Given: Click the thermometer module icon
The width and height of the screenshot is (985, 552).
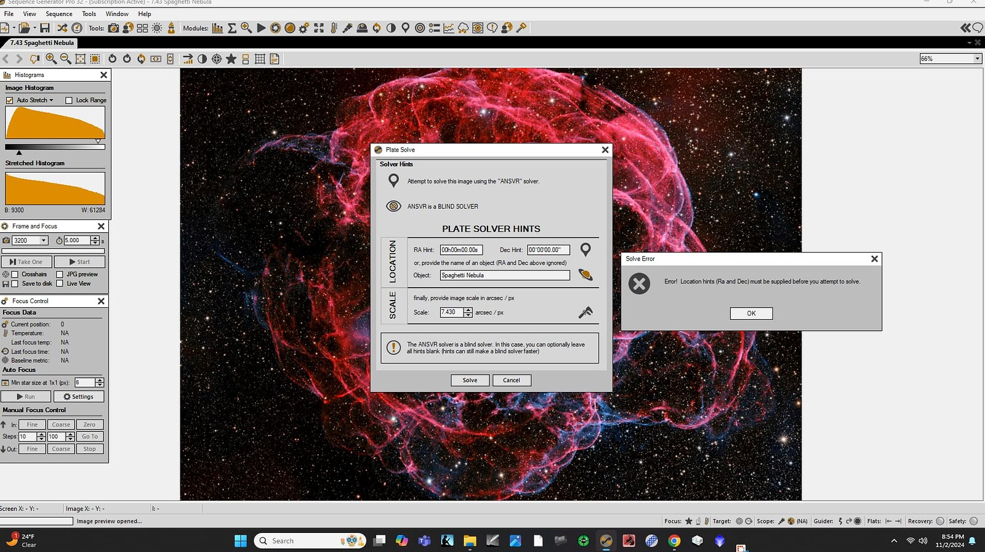Looking at the screenshot, I should pyautogui.click(x=334, y=28).
